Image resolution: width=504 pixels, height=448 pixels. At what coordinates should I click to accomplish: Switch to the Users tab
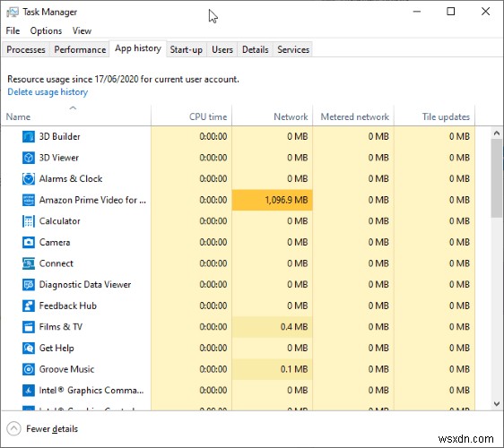click(x=222, y=50)
